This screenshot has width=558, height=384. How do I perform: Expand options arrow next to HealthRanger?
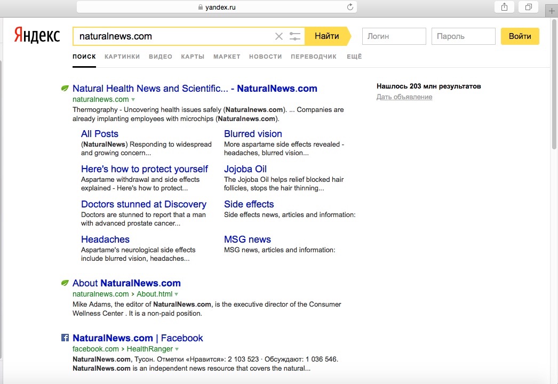(177, 349)
